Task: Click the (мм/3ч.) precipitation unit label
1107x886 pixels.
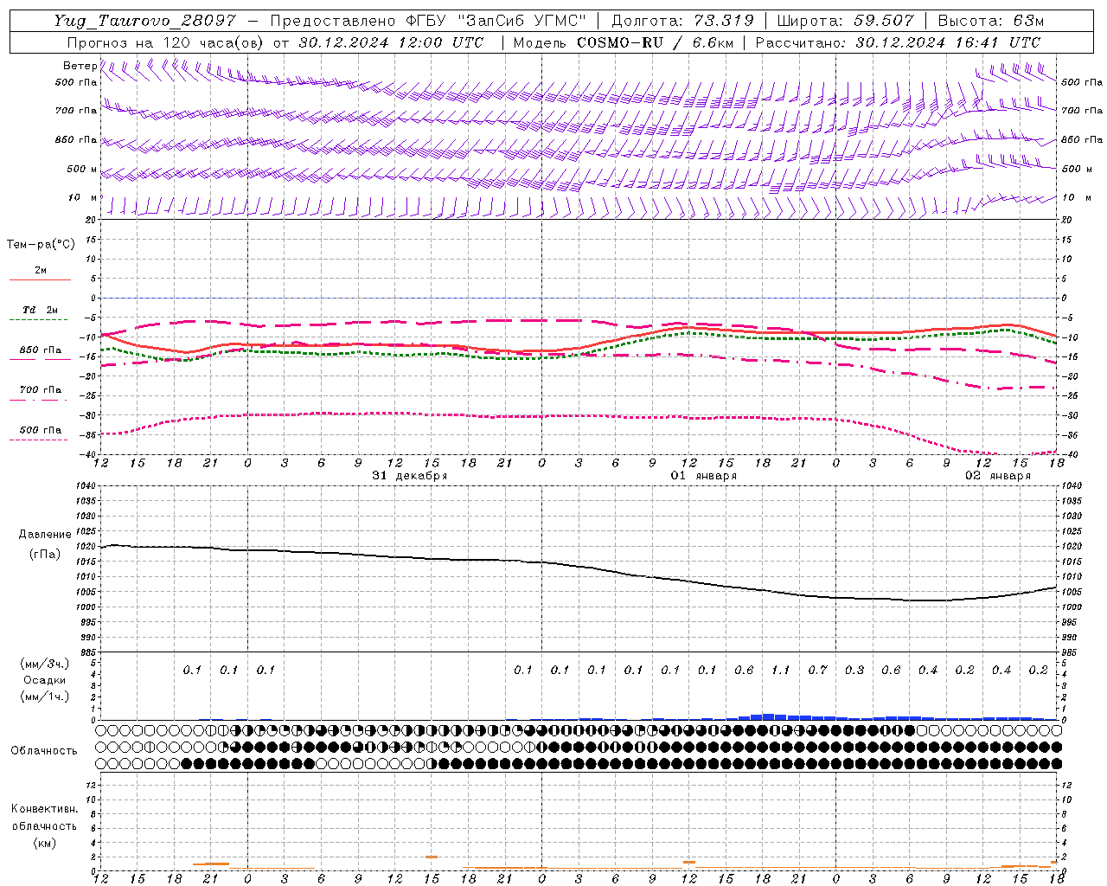Action: coord(45,664)
